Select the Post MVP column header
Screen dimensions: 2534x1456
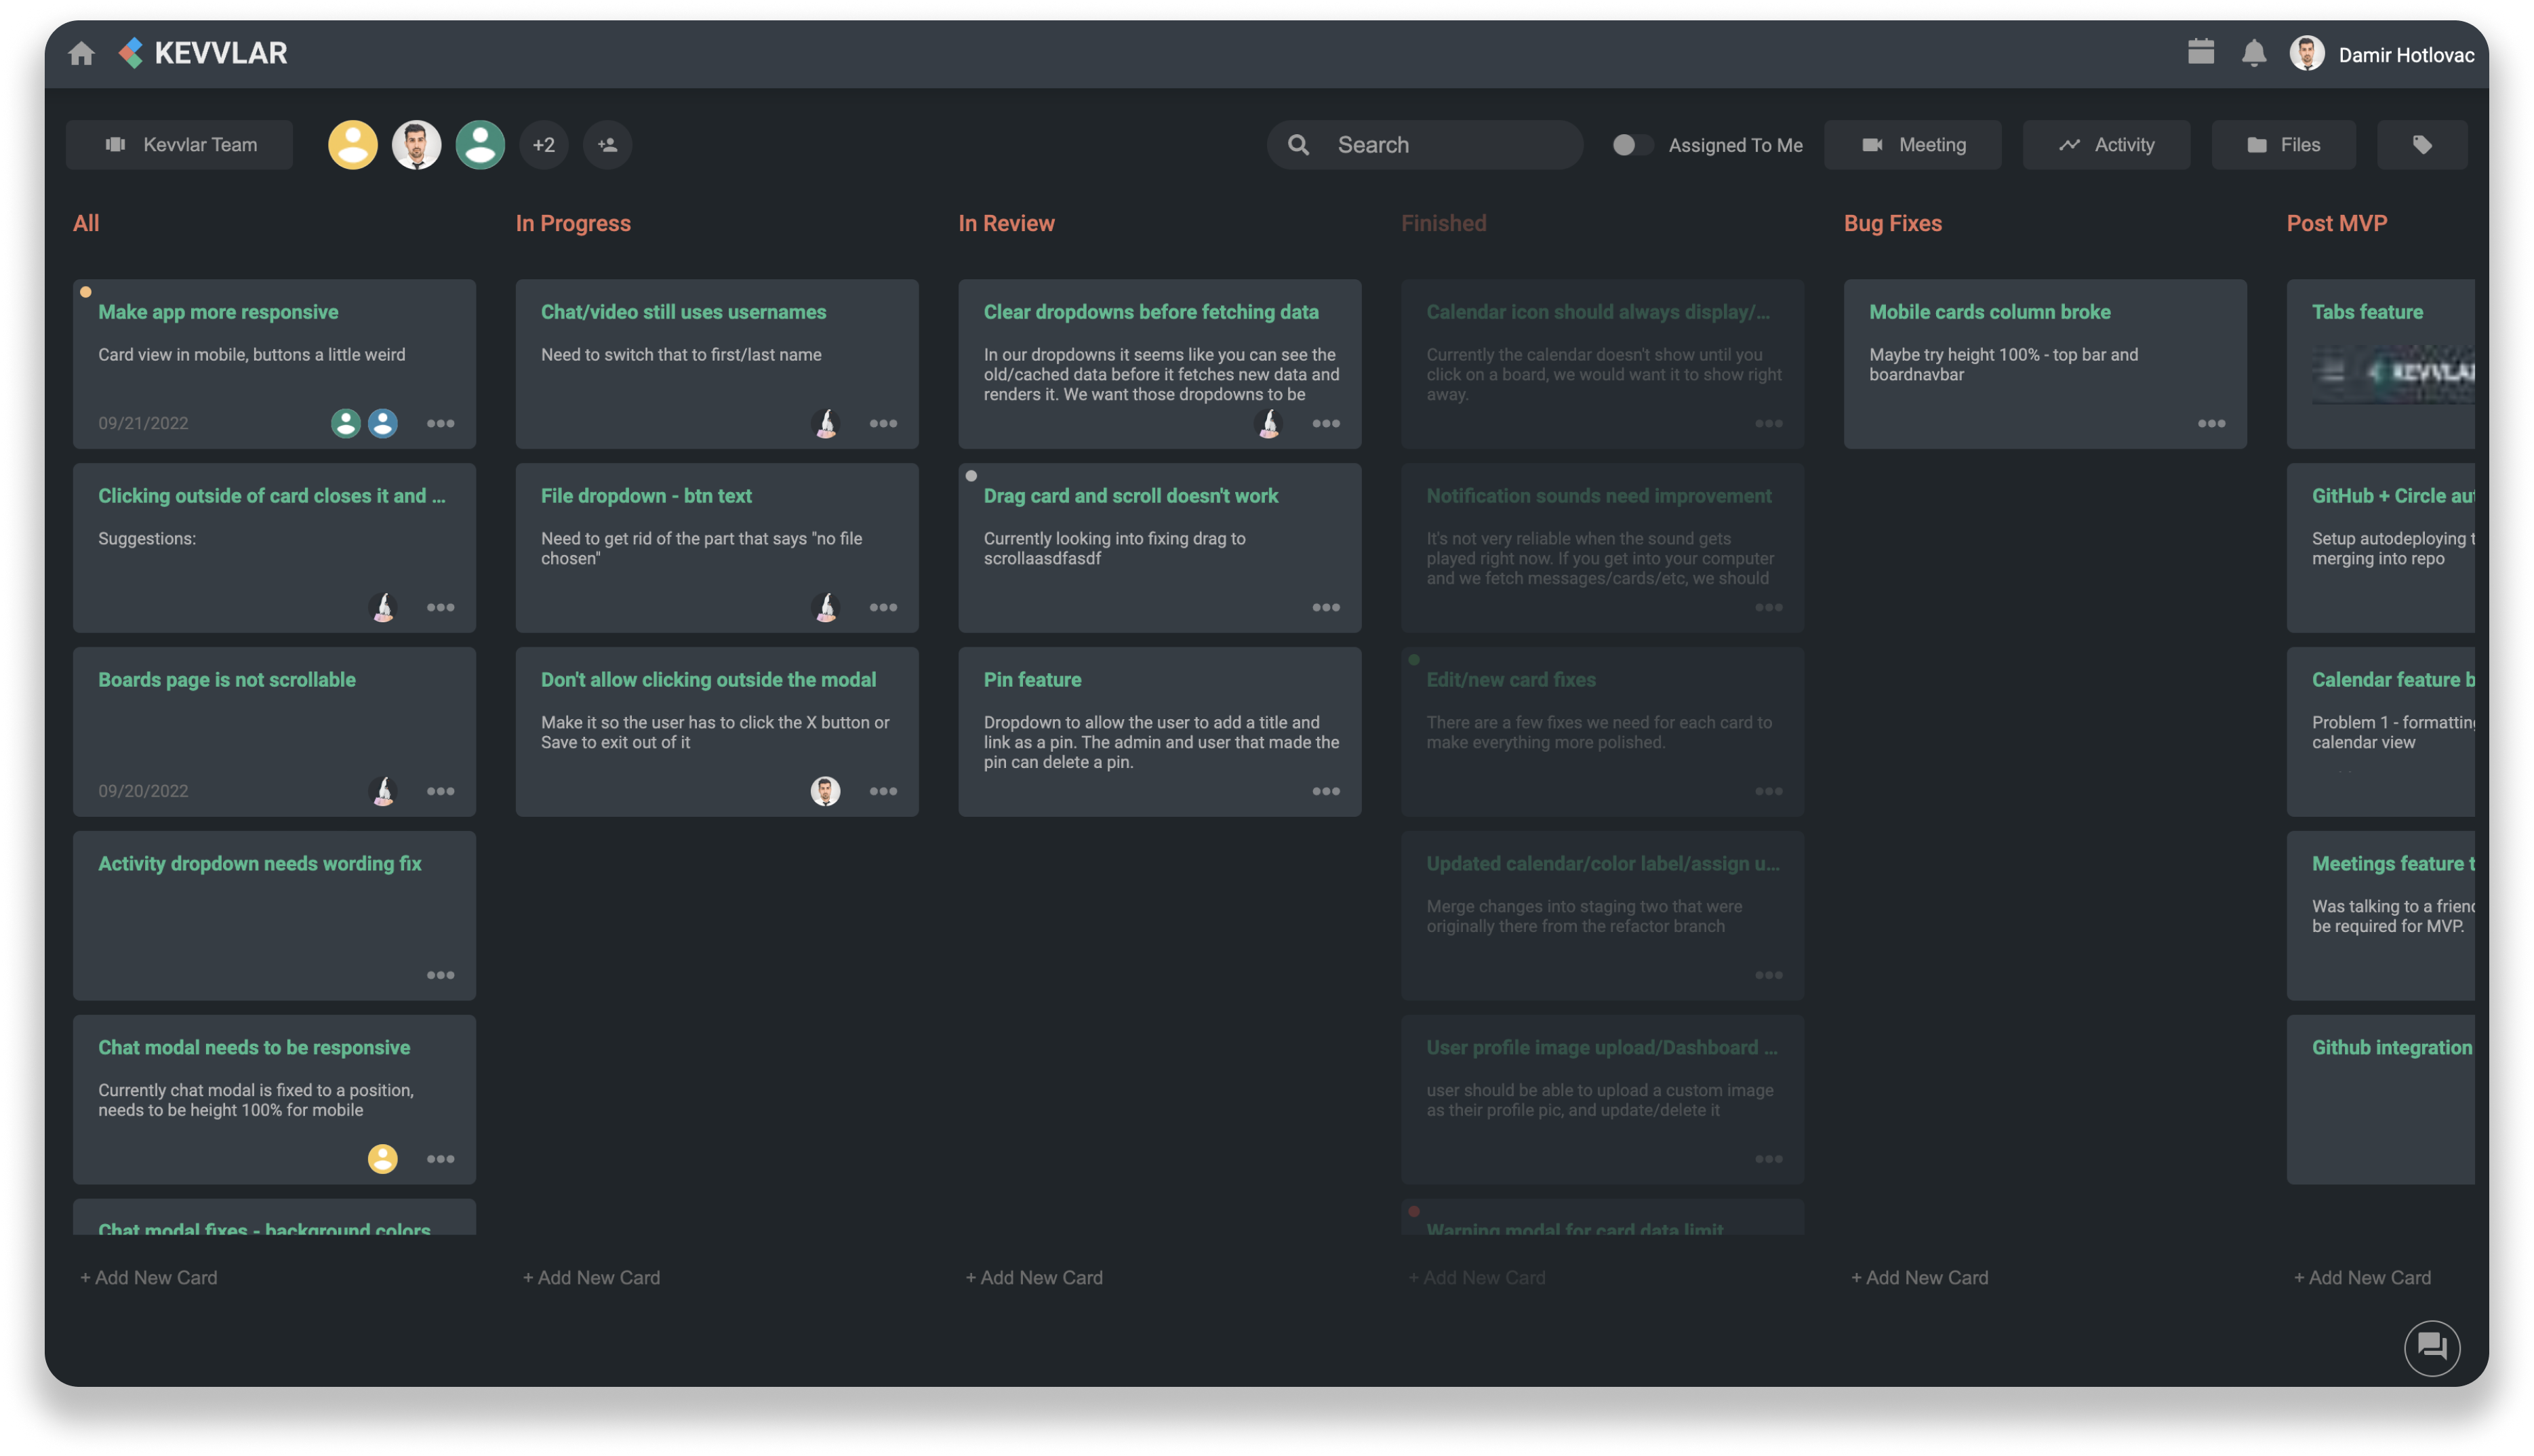[2336, 223]
